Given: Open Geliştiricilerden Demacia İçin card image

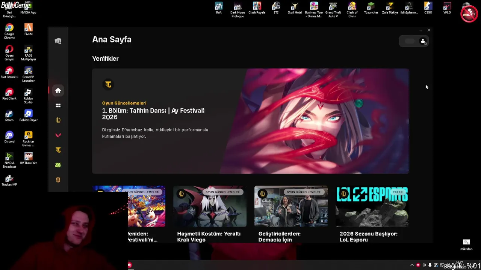Looking at the screenshot, I should point(291,206).
